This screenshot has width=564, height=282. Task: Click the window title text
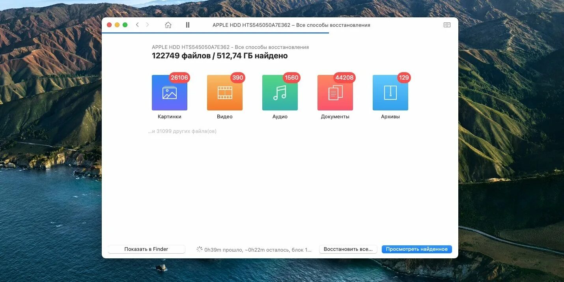coord(291,25)
